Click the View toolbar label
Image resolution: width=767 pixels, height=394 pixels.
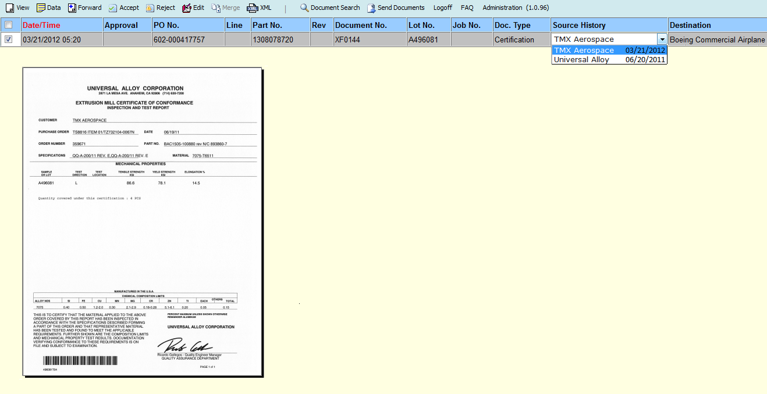(23, 8)
